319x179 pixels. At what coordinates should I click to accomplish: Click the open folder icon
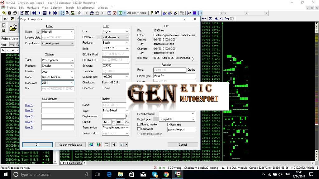[13, 28]
